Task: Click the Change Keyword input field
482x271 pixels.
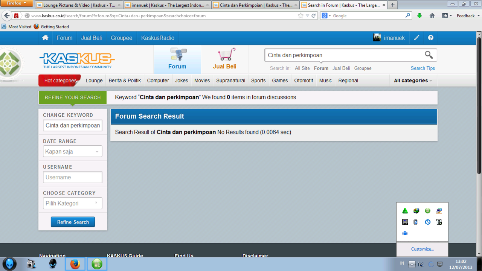Action: coord(72,125)
